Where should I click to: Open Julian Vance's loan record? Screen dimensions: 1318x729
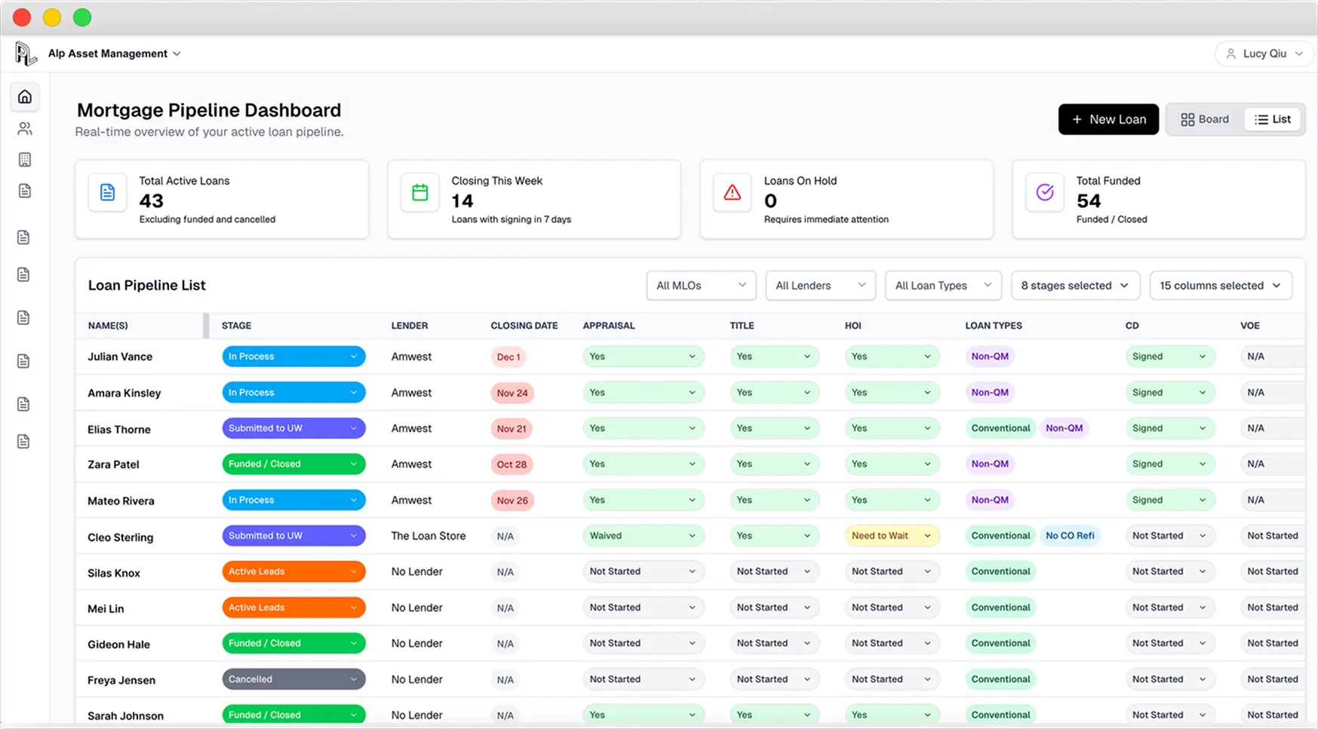(x=119, y=356)
